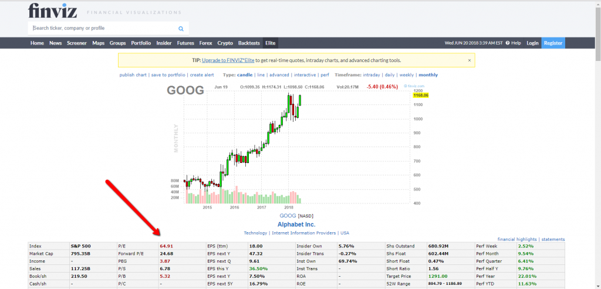Set timeframe to daily
Screen dimensions: 601x289
390,75
